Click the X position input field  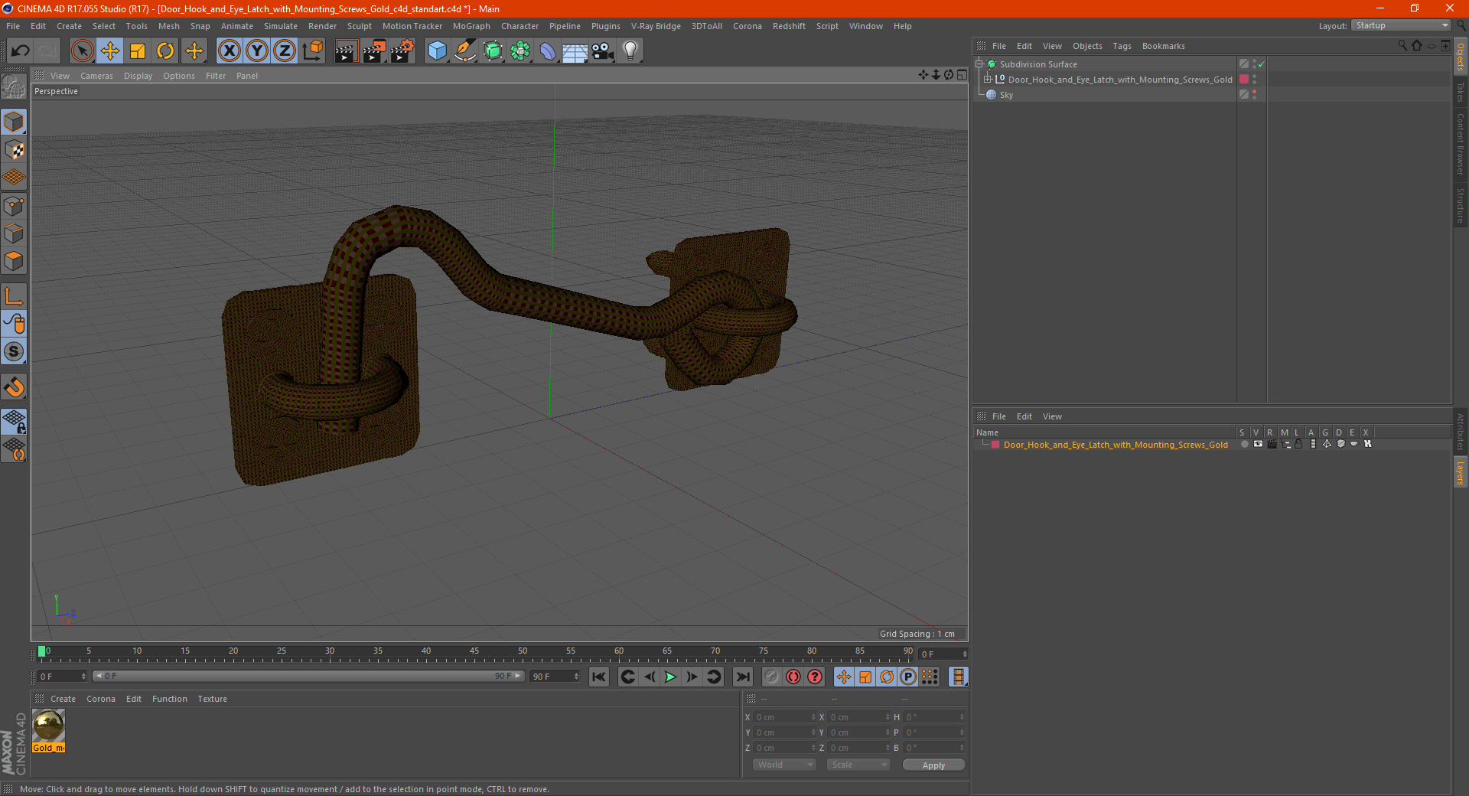tap(785, 717)
